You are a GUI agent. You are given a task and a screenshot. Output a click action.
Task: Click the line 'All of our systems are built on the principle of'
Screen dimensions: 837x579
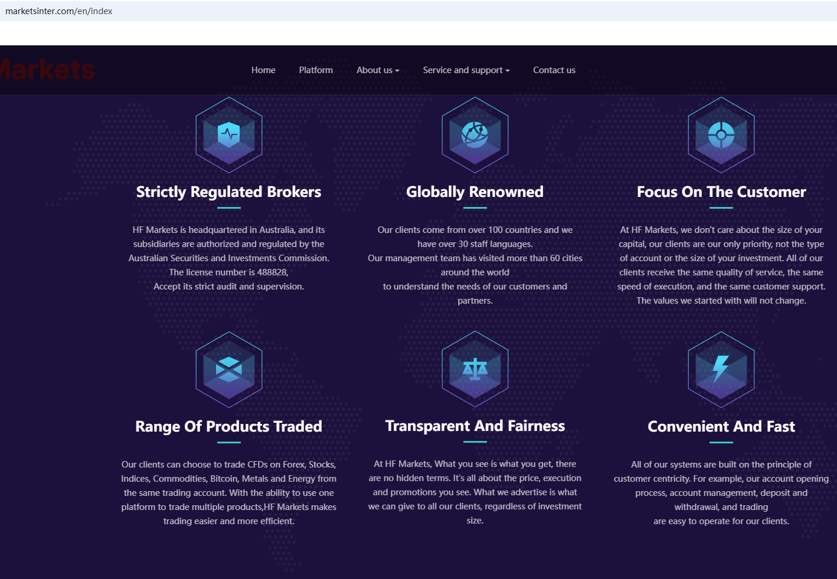[721, 465]
